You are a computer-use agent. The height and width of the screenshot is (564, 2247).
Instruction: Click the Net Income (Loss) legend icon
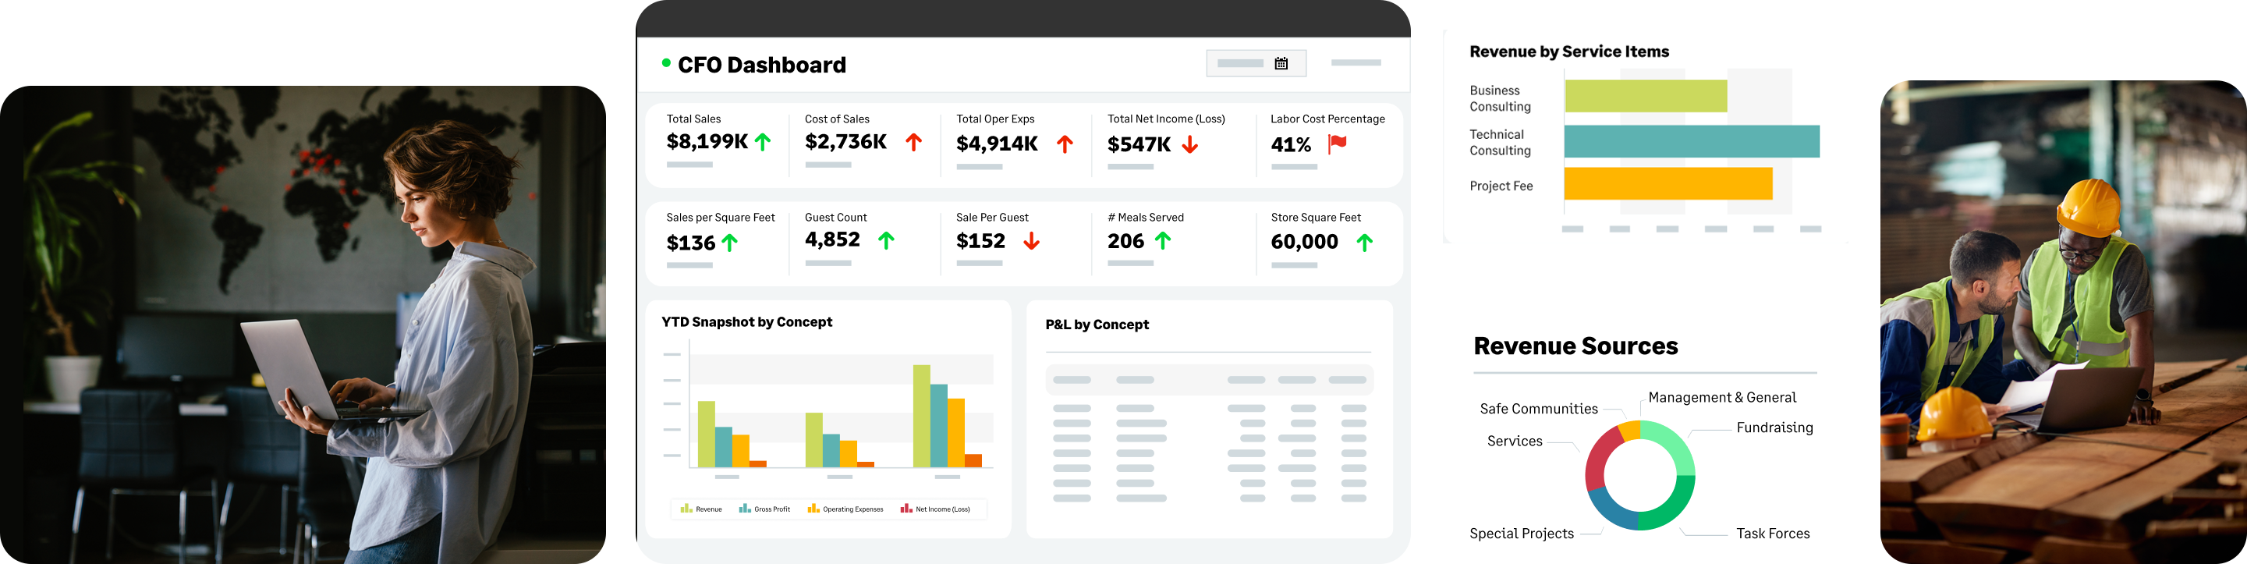[906, 508]
